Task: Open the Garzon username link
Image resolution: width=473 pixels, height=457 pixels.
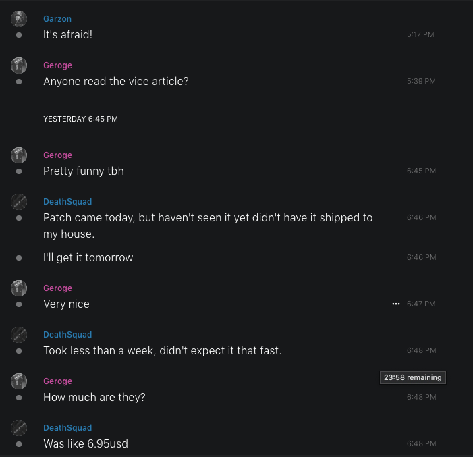Action: click(57, 19)
